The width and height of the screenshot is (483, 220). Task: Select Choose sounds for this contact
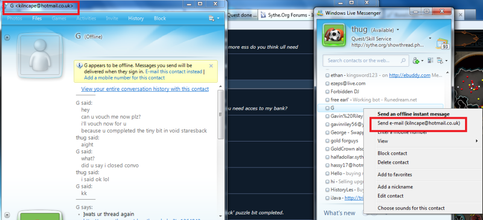[411, 208]
